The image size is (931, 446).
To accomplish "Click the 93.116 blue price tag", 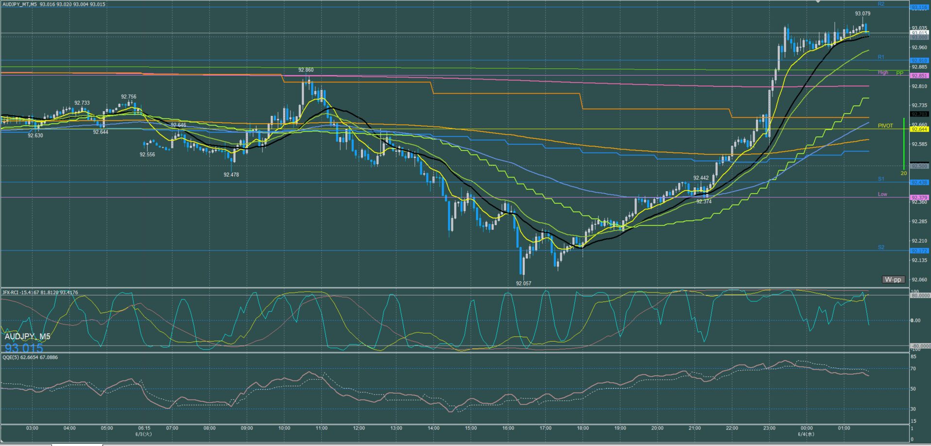I will (919, 8).
